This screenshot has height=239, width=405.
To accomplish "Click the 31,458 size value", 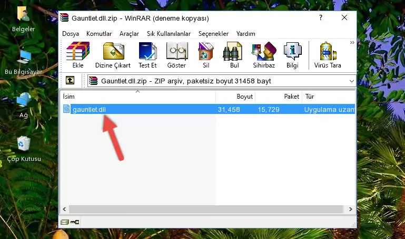I will pyautogui.click(x=229, y=109).
